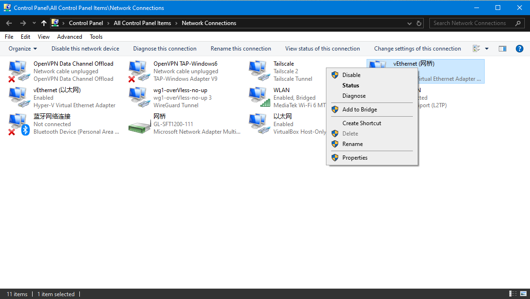Click the window's title bar app icon
Viewport: 530px width, 299px height.
(7, 8)
